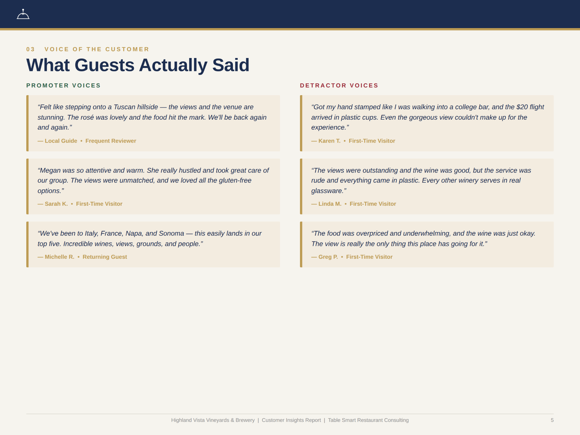This screenshot has height=435, width=580.
Task: Select the "What Guests Actually Said" title
Action: (138, 65)
